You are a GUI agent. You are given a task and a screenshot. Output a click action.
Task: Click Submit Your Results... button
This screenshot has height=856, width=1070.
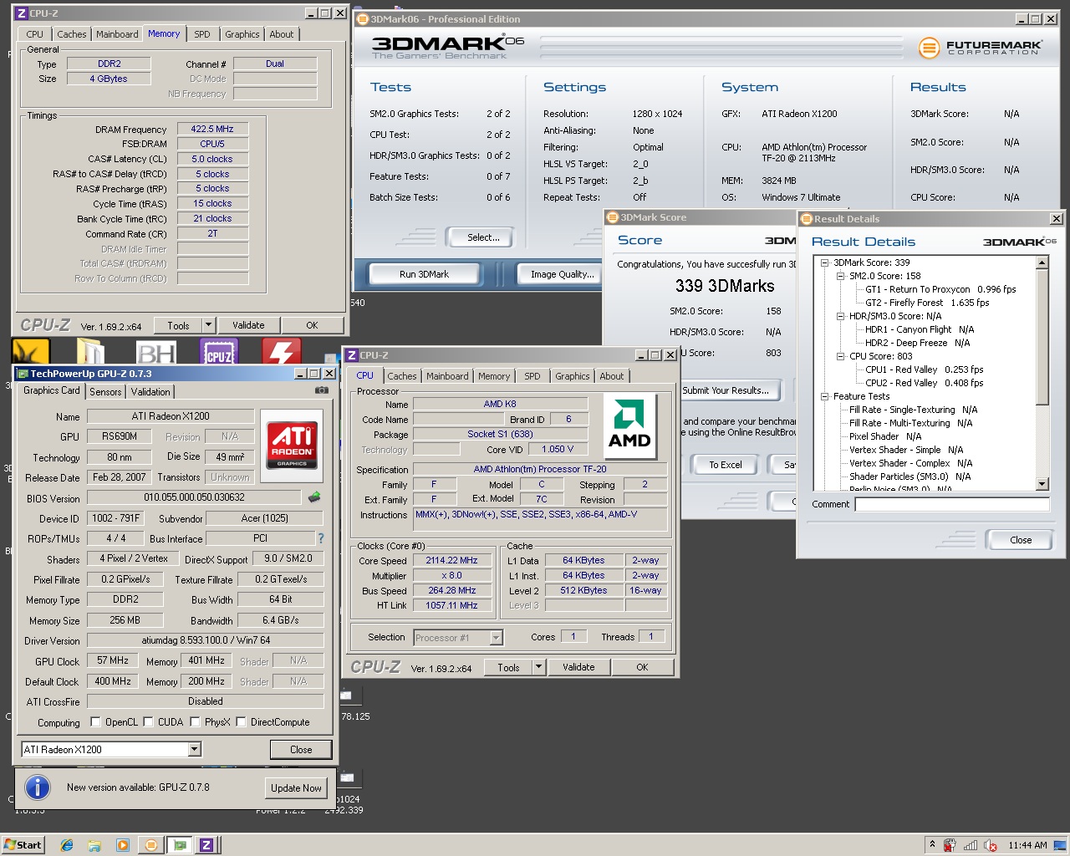click(x=730, y=390)
